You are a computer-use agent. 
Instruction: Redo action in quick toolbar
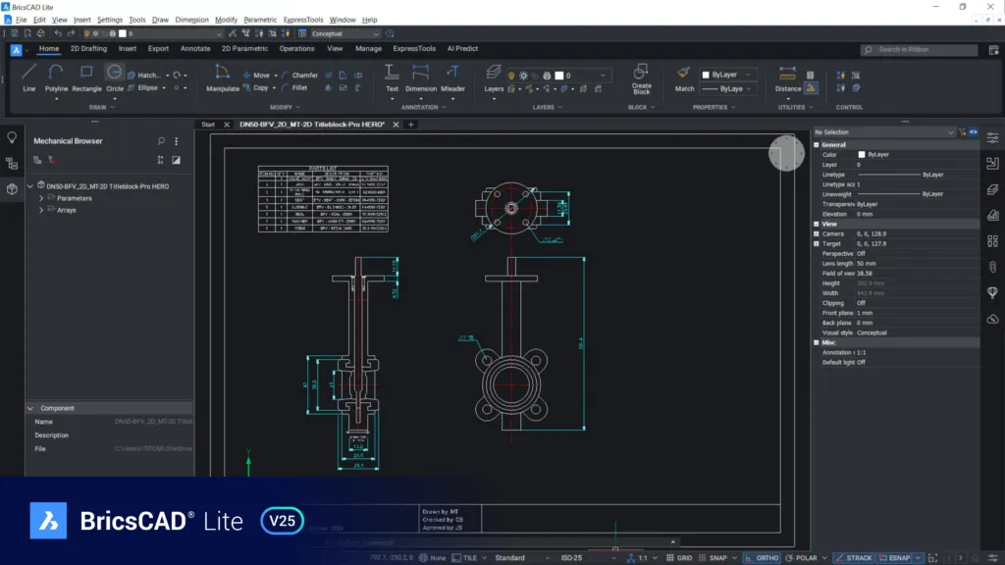click(x=71, y=33)
